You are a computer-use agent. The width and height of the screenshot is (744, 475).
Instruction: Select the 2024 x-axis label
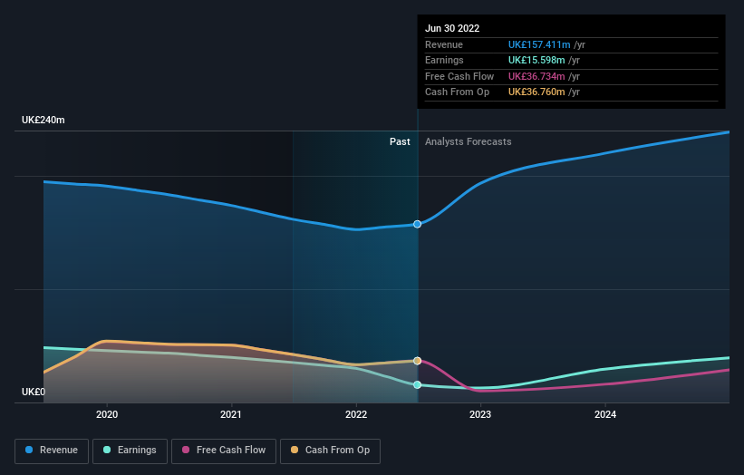coord(605,414)
